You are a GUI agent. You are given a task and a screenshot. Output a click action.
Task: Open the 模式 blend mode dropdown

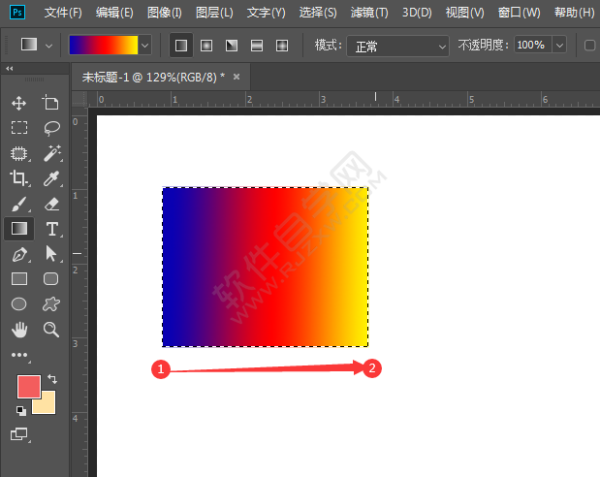tap(397, 46)
